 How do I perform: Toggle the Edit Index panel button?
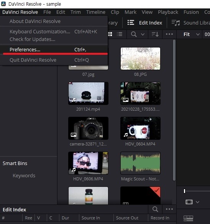click(x=145, y=23)
